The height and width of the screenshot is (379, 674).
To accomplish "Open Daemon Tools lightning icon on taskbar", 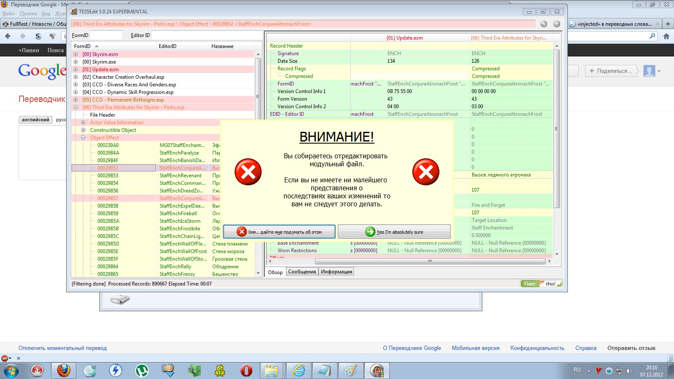I will (x=115, y=371).
